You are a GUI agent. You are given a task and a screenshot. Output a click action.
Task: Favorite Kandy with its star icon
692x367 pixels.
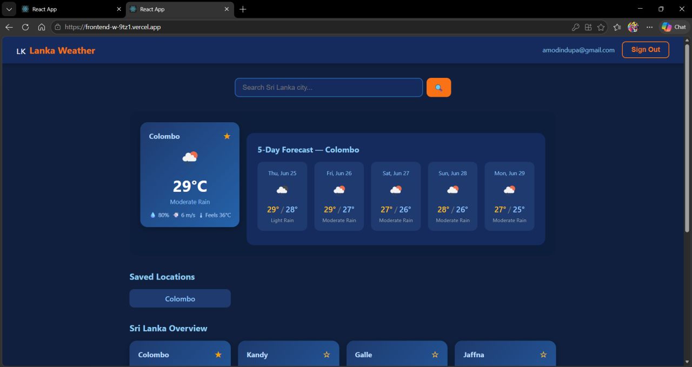click(x=327, y=355)
